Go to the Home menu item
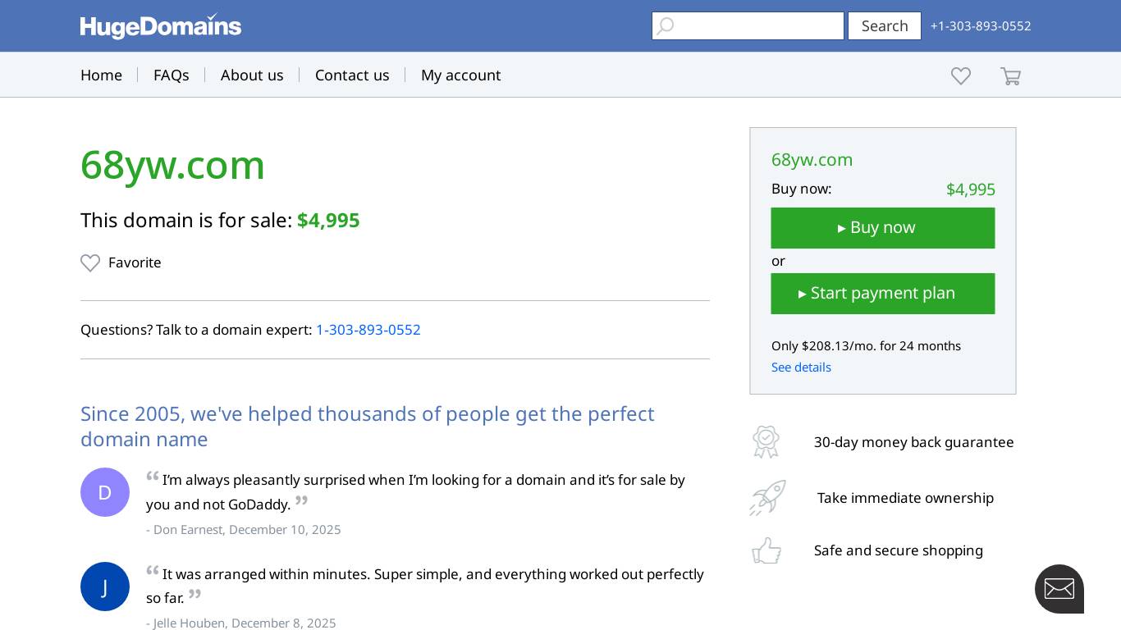This screenshot has width=1121, height=630. tap(101, 75)
